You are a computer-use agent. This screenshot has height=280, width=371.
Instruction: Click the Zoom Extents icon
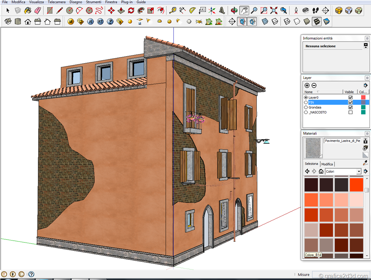coord(274,11)
